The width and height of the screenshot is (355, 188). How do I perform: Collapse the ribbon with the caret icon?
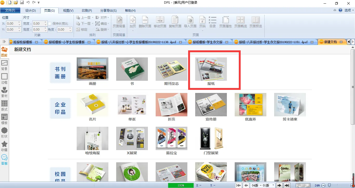point(335,10)
